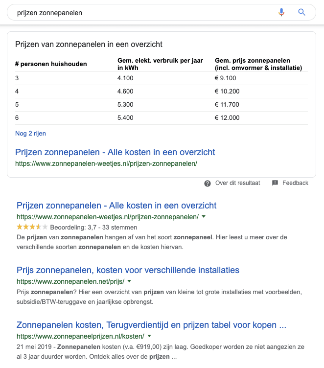The image size is (324, 368).
Task: Click the blue magnifier search icon
Action: point(301,13)
